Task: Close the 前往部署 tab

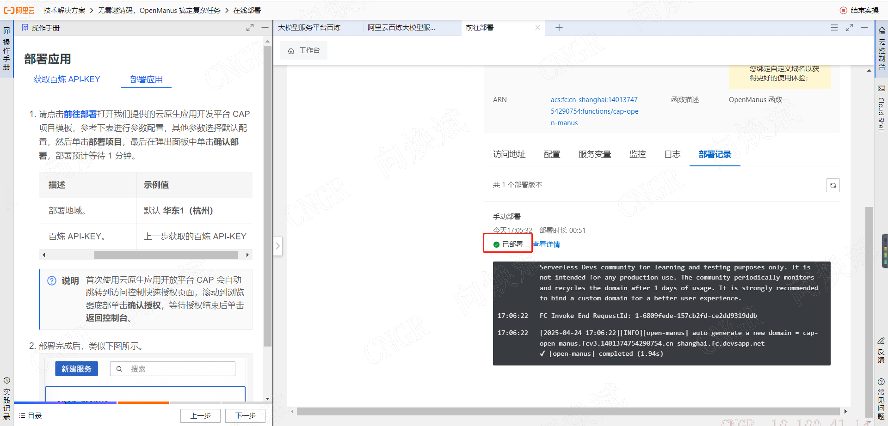Action: coord(537,28)
